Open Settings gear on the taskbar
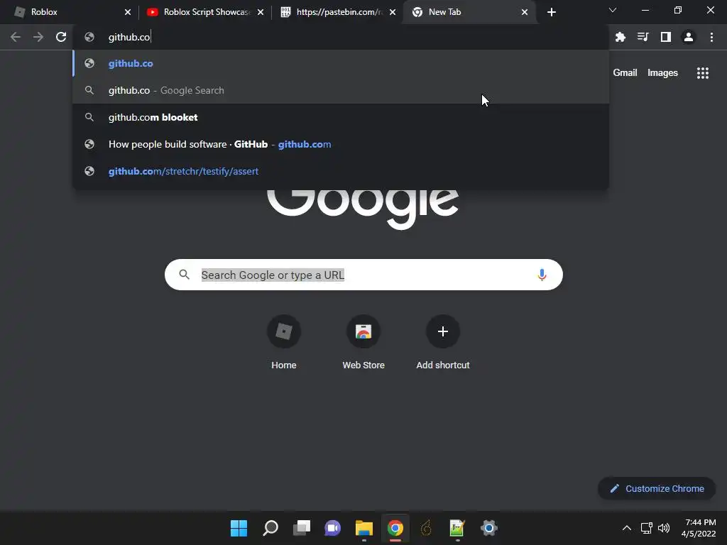Viewport: 727px width, 545px height. [x=488, y=528]
